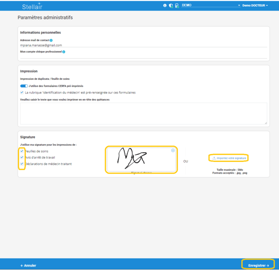Screen dimensions: 279x271
Task: Click Annuler to cancel changes
Action: pyautogui.click(x=28, y=265)
